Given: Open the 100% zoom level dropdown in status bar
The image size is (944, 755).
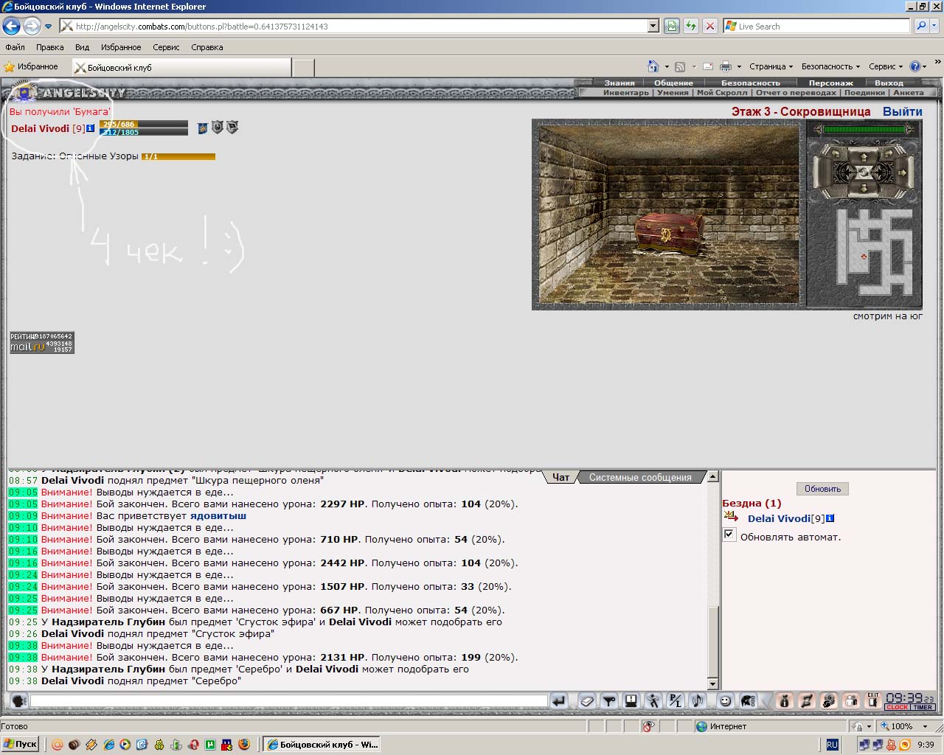Looking at the screenshot, I should pos(925,726).
